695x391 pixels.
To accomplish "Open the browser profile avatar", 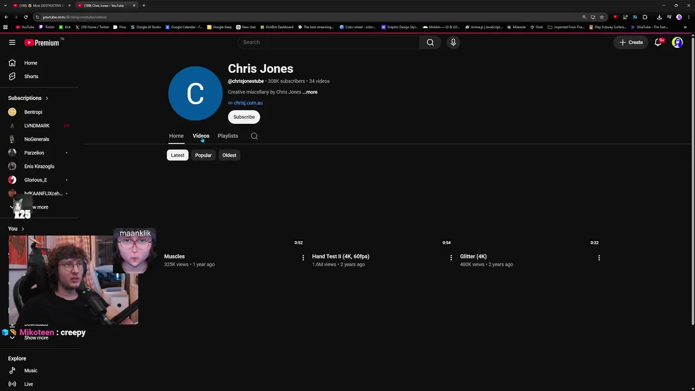I will (679, 17).
